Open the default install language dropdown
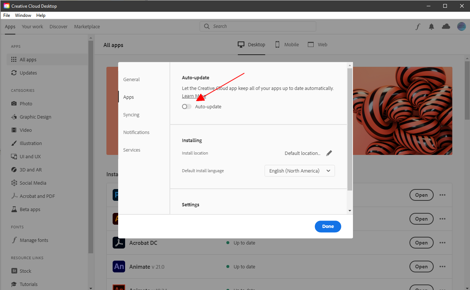Screen dimensions: 470x290 (x=299, y=171)
